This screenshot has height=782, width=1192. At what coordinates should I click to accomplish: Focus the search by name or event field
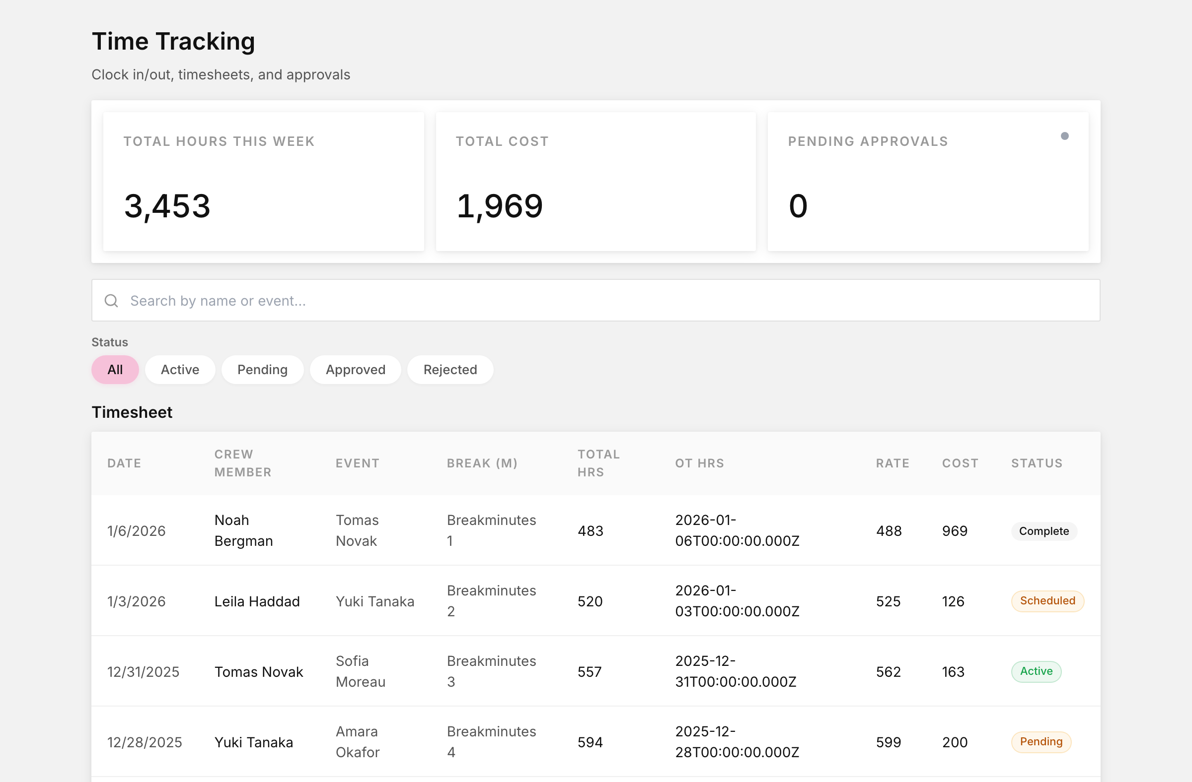pos(596,300)
